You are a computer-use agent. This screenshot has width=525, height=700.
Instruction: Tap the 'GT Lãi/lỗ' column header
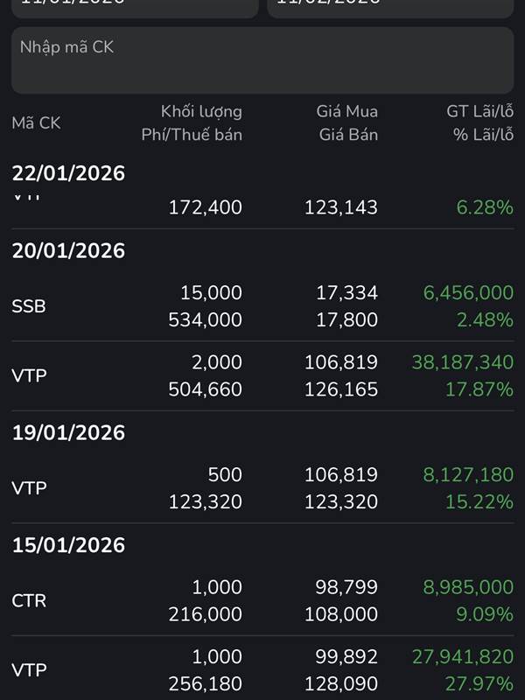pyautogui.click(x=479, y=111)
